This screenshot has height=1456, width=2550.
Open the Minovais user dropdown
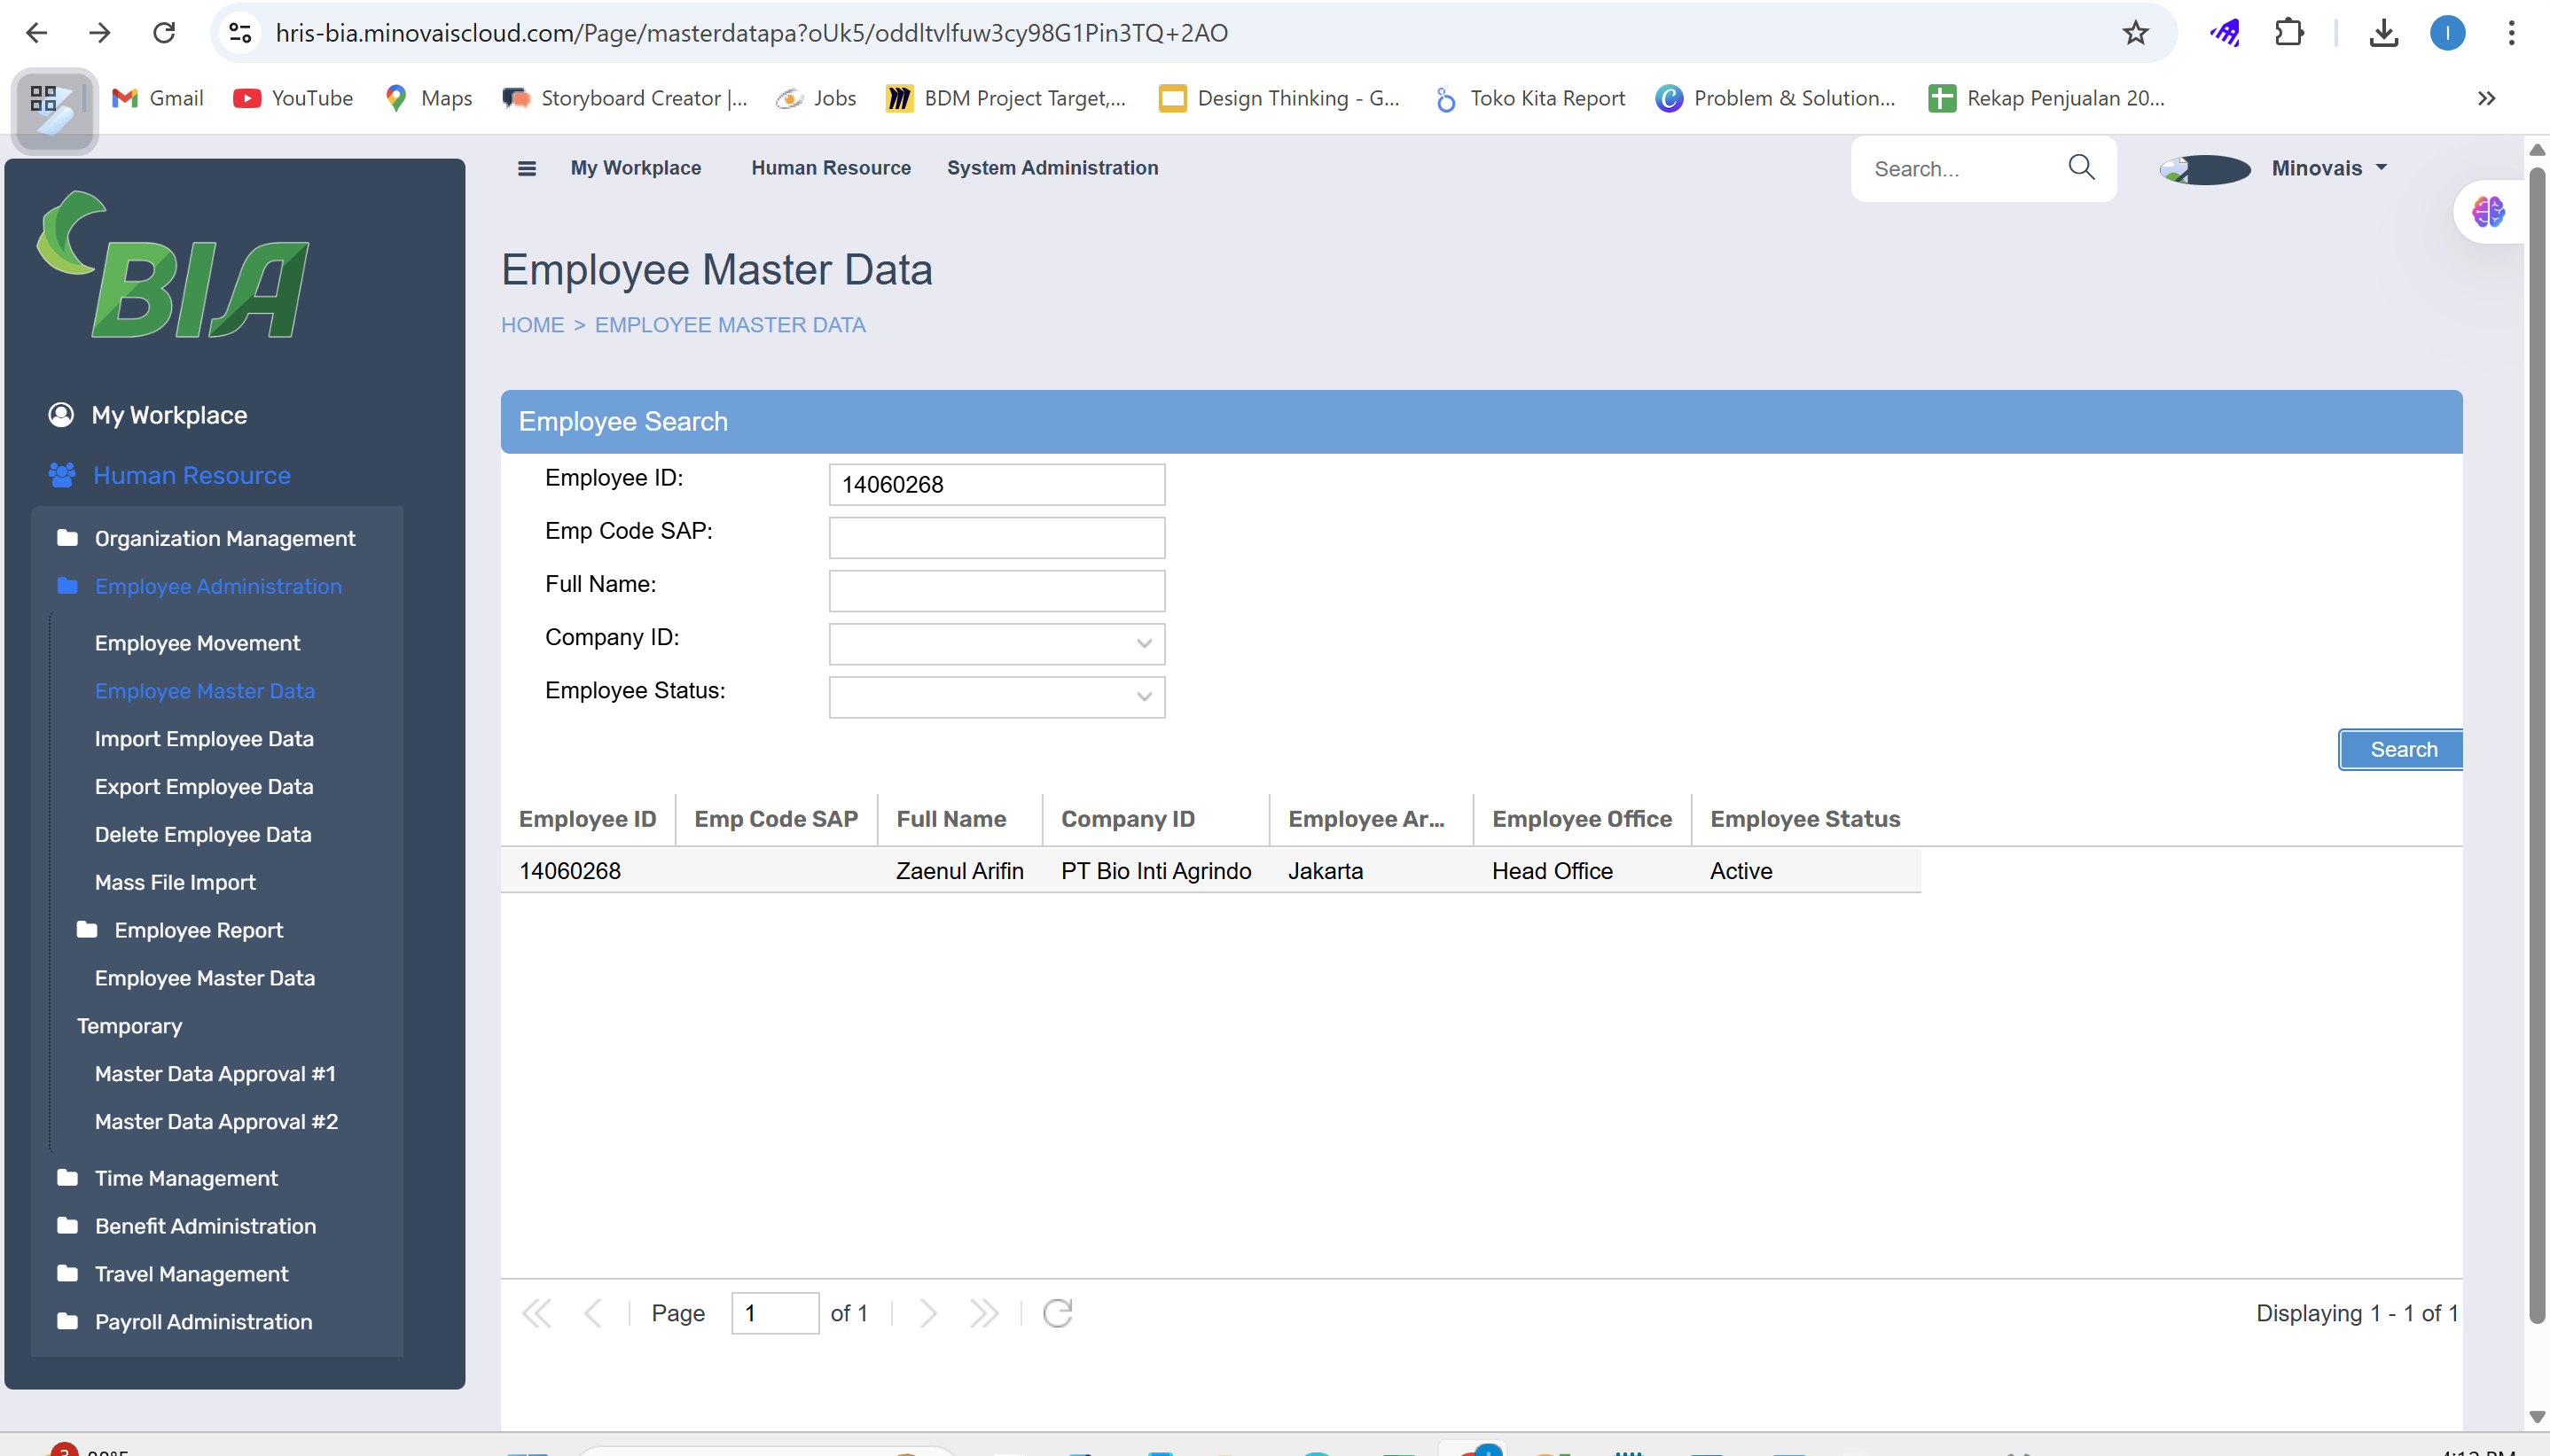(2329, 168)
